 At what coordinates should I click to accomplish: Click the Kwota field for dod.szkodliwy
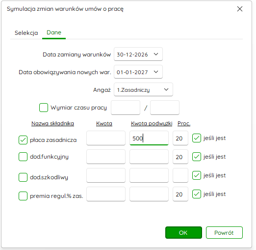[x=106, y=175]
